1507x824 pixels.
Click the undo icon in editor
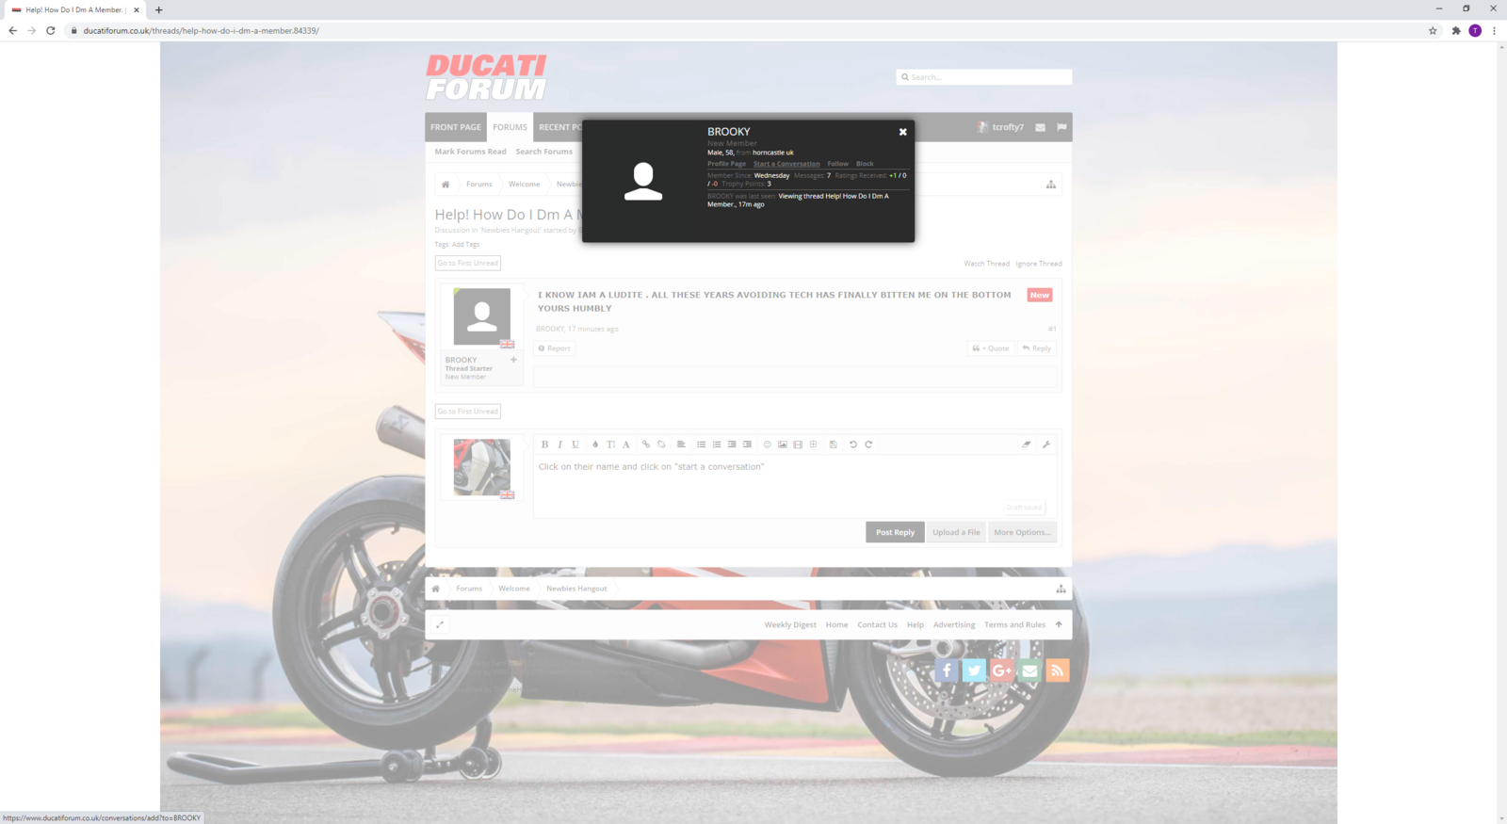point(853,444)
